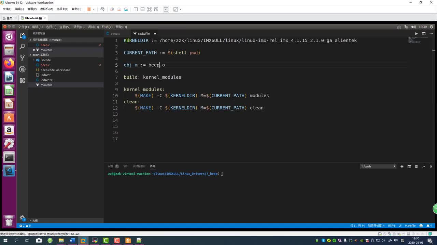Image resolution: width=437 pixels, height=245 pixels.
Task: Split the terminal panel
Action: (x=409, y=166)
